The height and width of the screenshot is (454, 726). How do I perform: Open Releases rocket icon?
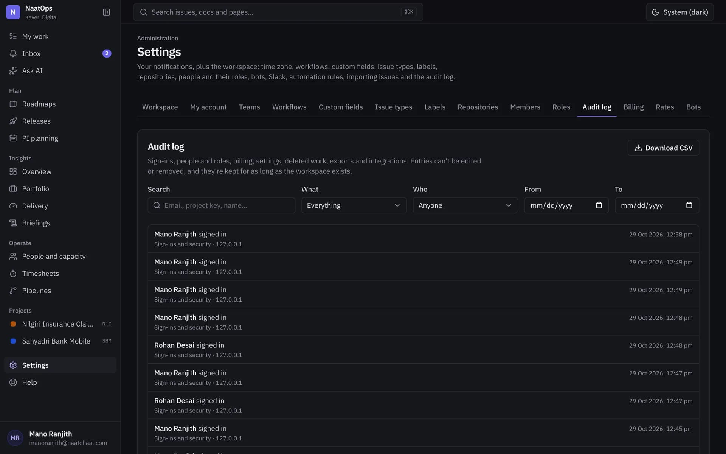click(13, 121)
